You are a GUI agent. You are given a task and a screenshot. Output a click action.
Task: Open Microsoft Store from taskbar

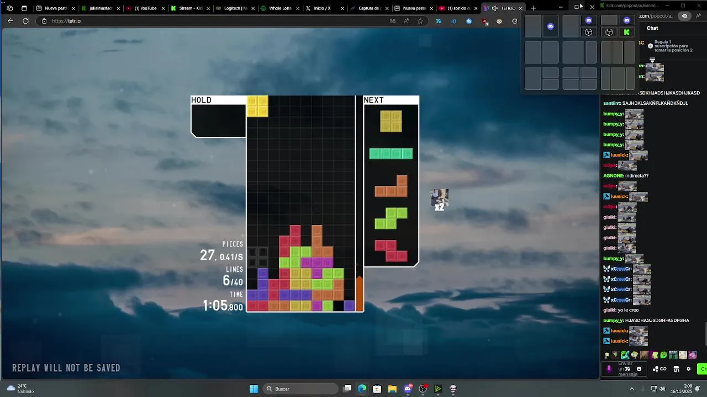pos(377,389)
